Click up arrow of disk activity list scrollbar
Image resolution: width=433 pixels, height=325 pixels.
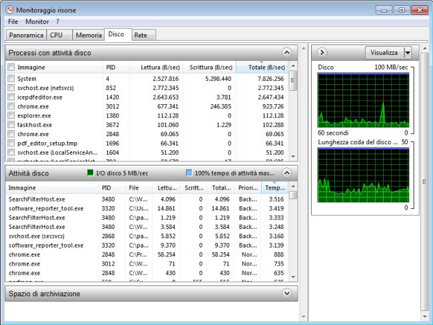click(293, 186)
